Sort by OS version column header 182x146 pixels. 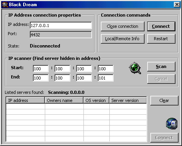coord(96,100)
